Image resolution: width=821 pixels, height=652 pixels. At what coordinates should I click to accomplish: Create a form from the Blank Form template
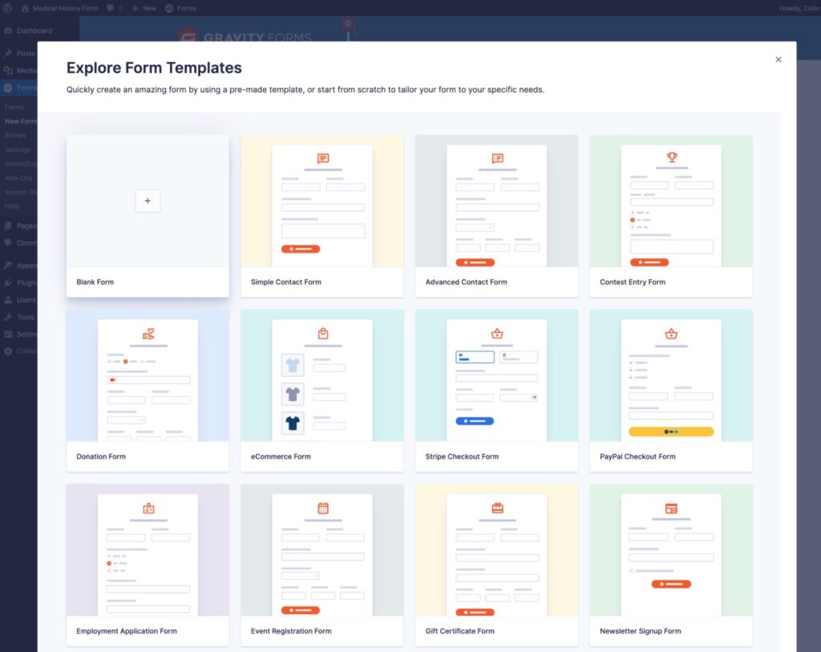(148, 215)
